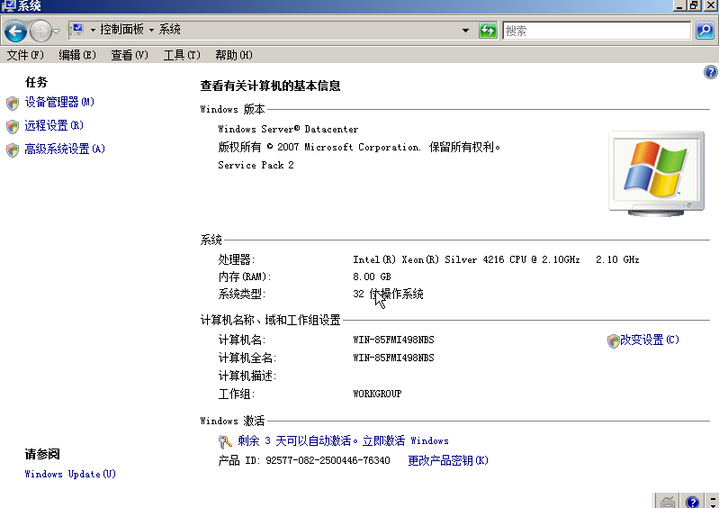This screenshot has height=508, width=719.
Task: Open 远程设置(R) task link
Action: tap(54, 125)
